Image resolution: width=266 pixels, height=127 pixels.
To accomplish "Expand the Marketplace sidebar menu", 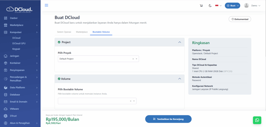I will [20, 25].
